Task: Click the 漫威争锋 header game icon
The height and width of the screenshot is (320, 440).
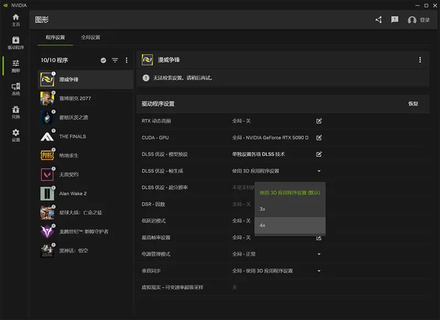Action: (x=147, y=60)
